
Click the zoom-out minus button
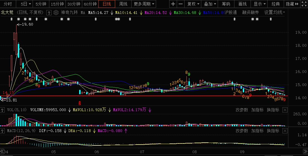point(181,4)
